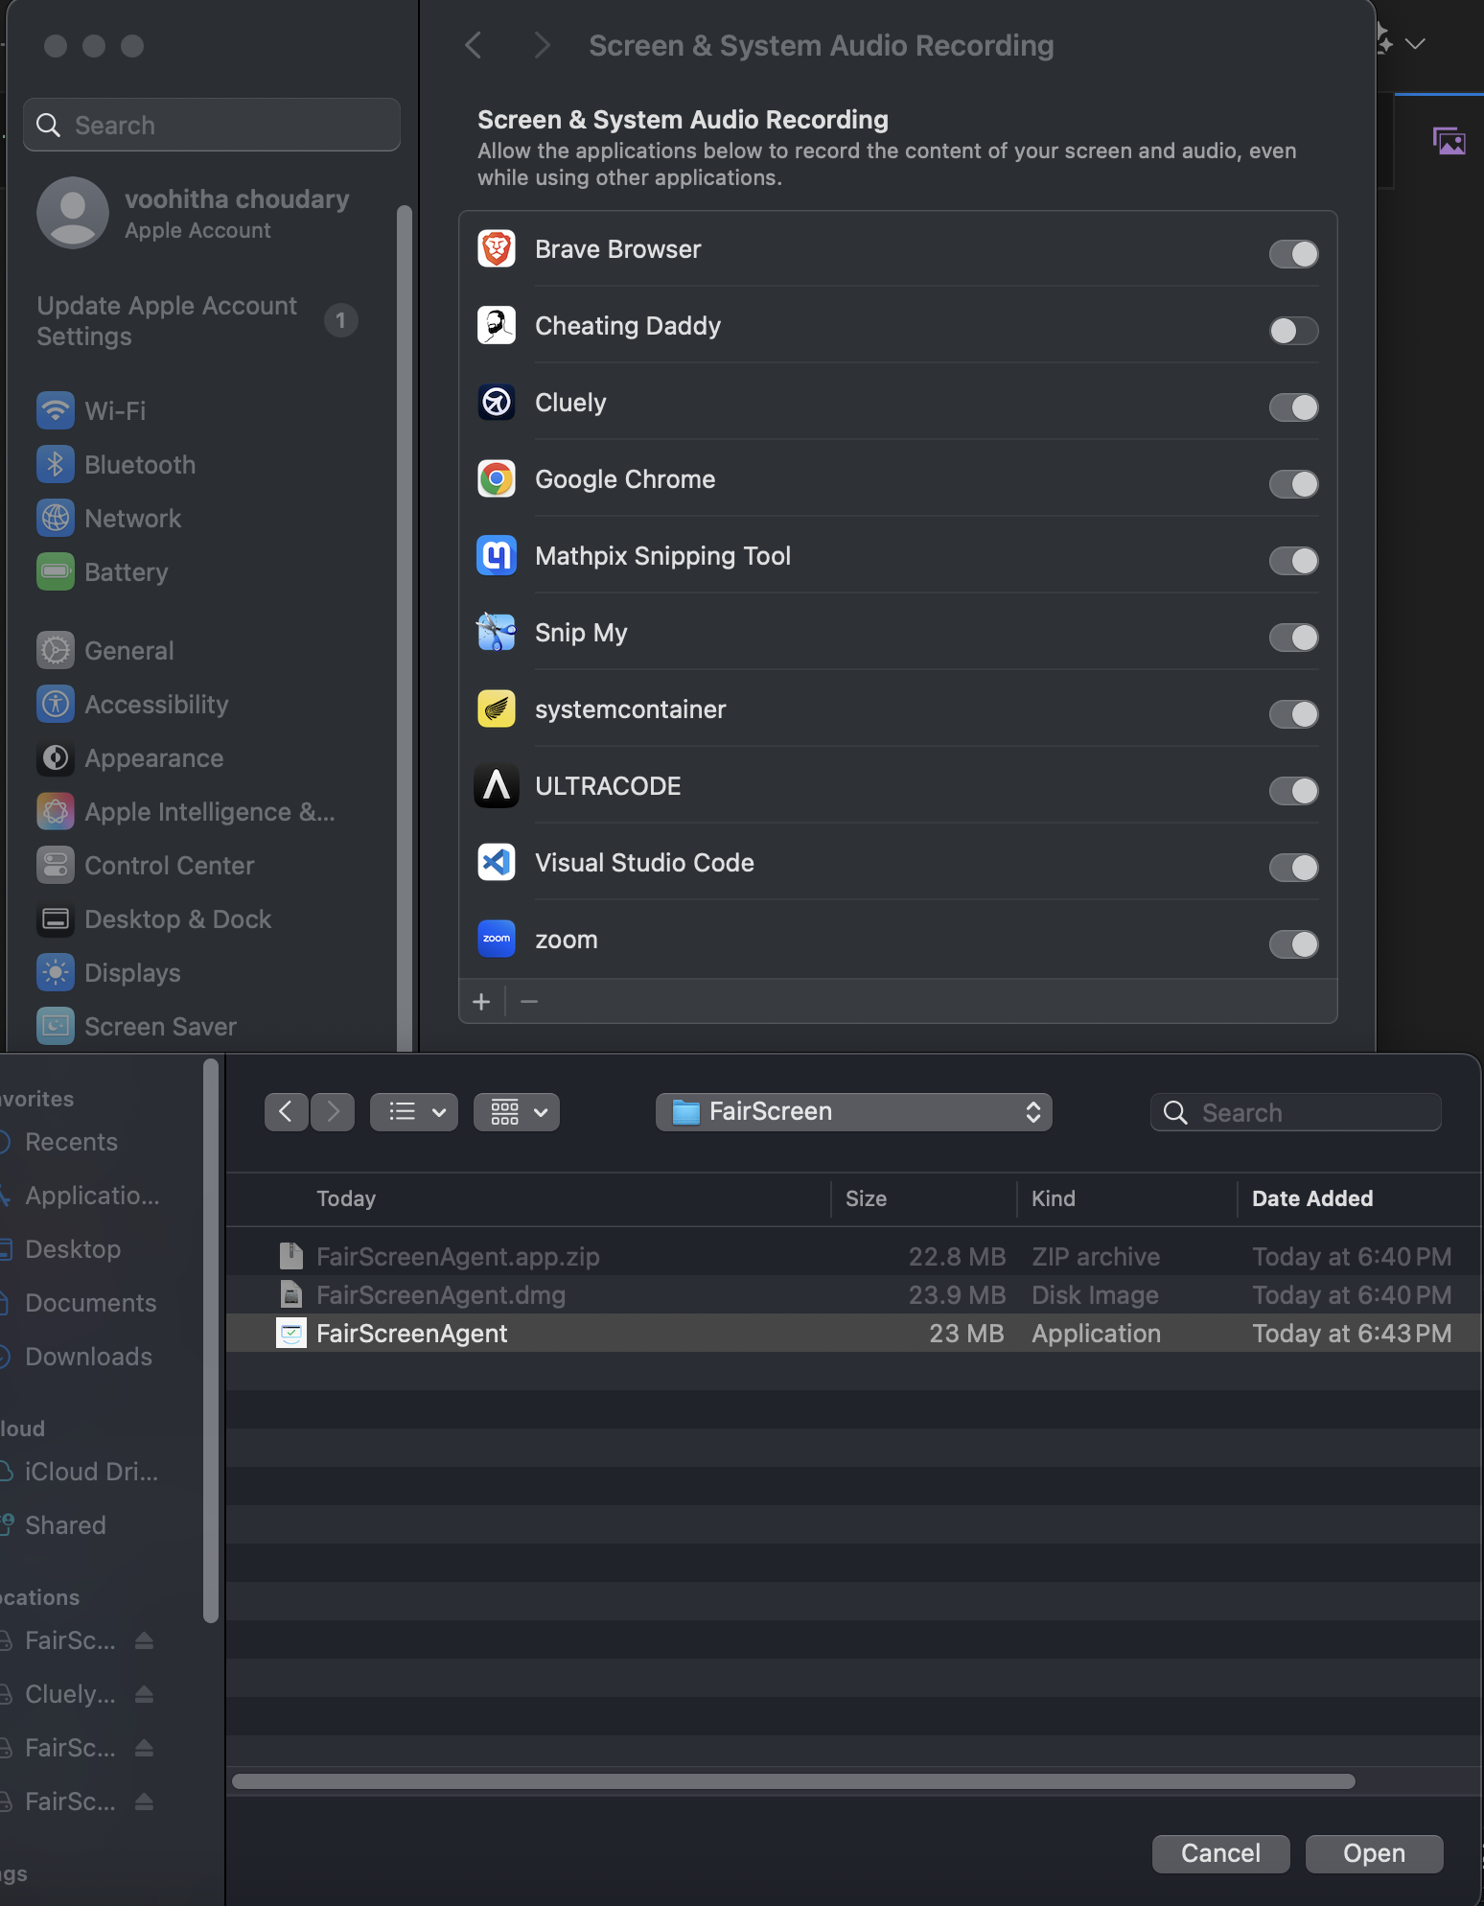Viewport: 1484px width, 1906px height.
Task: Click the image icon at top right
Action: (x=1449, y=141)
